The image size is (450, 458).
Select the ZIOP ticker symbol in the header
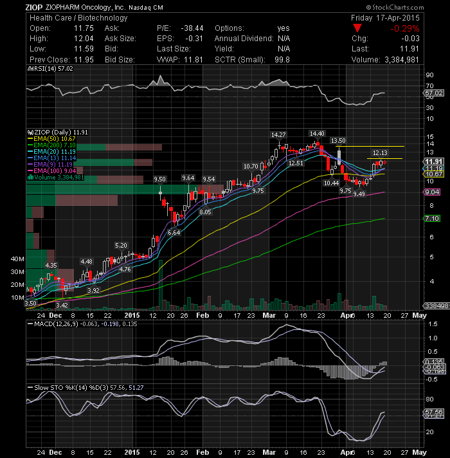tap(34, 7)
